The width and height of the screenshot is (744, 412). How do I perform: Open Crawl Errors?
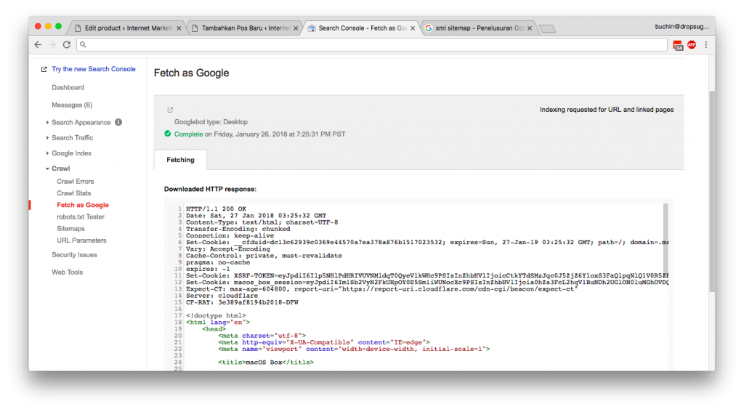pyautogui.click(x=76, y=182)
